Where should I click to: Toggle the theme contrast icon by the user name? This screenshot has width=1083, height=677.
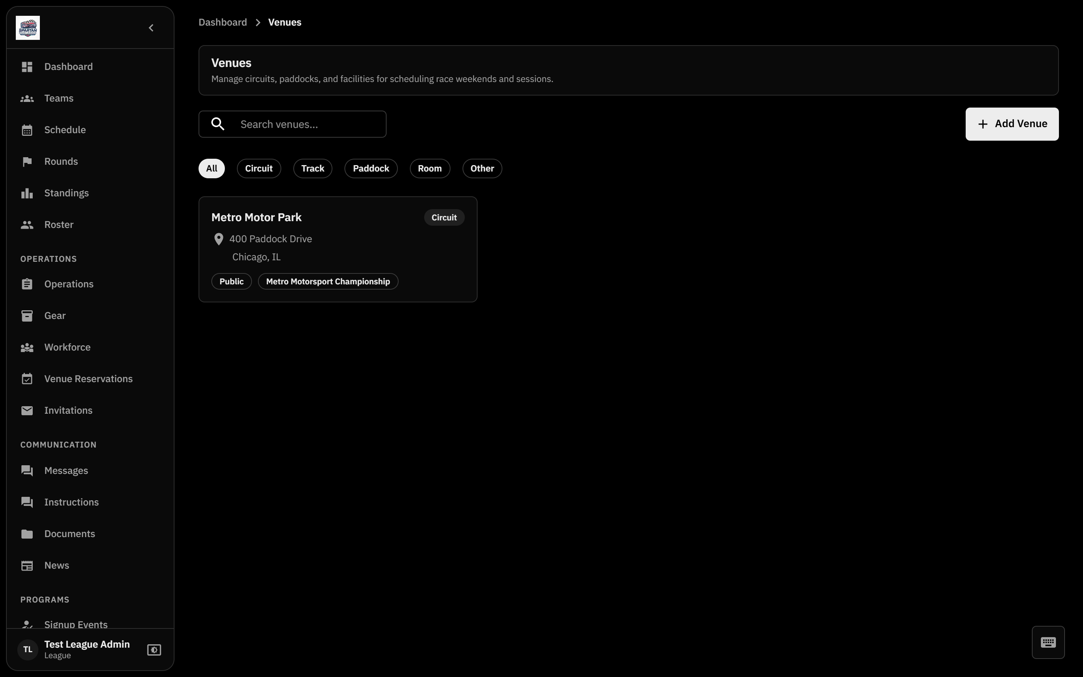click(154, 650)
